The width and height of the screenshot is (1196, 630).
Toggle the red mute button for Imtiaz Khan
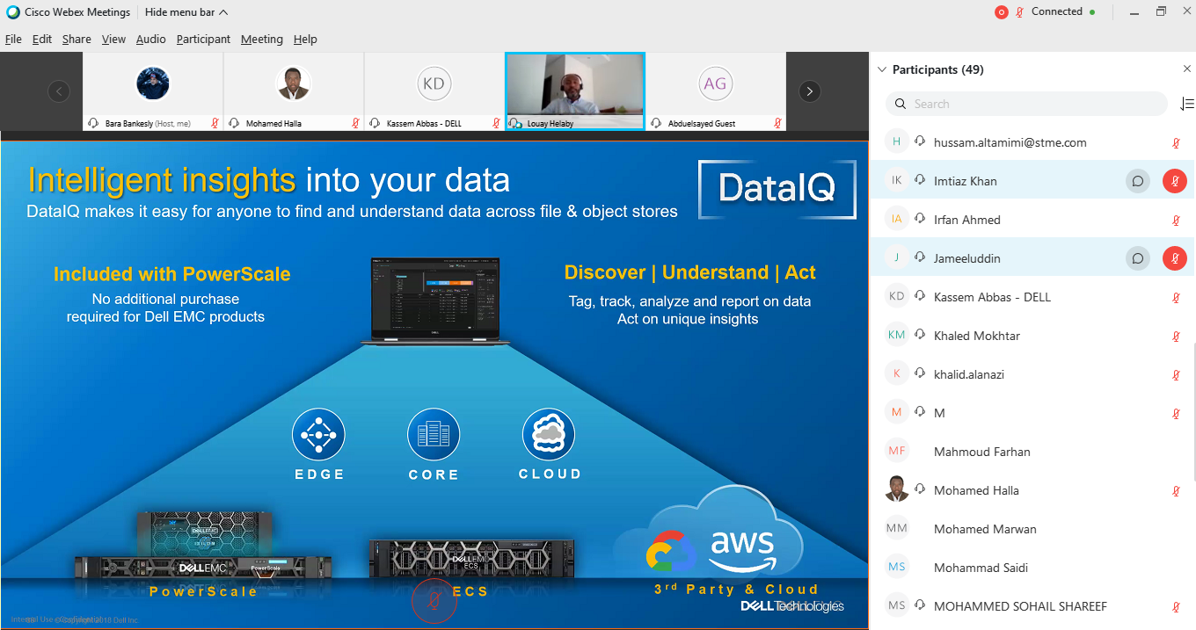tap(1175, 181)
